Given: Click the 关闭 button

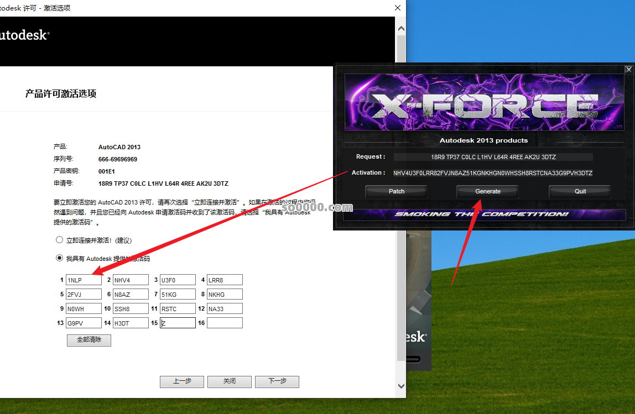Looking at the screenshot, I should (230, 381).
